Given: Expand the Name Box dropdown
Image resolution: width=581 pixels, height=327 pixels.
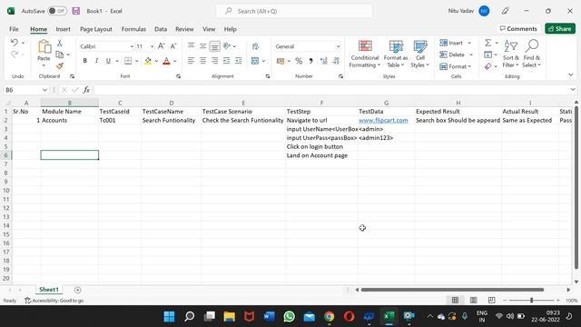Looking at the screenshot, I should pos(44,90).
